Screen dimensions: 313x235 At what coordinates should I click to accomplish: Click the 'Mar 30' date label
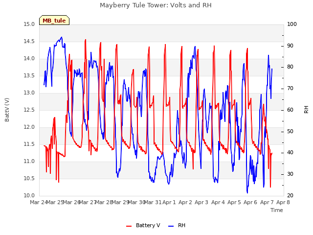137,202
